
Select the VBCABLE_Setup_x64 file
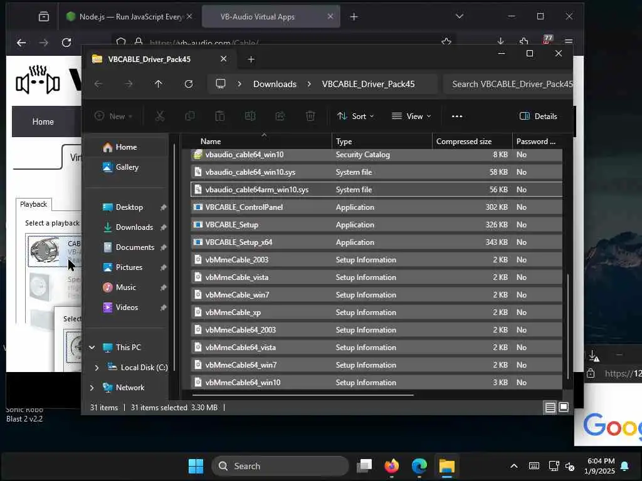[x=376, y=242]
